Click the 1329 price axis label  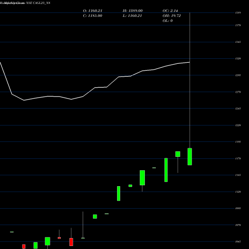238,59
